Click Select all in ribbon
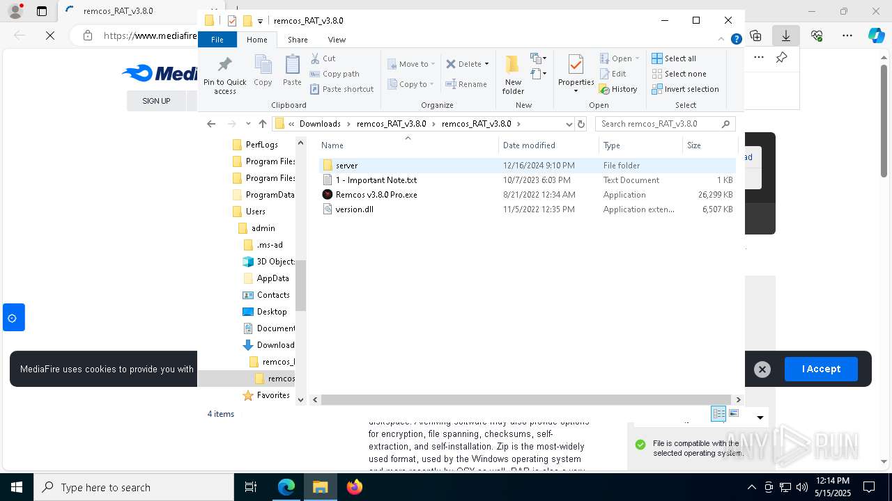Screen dimensions: 892x501 [674, 58]
